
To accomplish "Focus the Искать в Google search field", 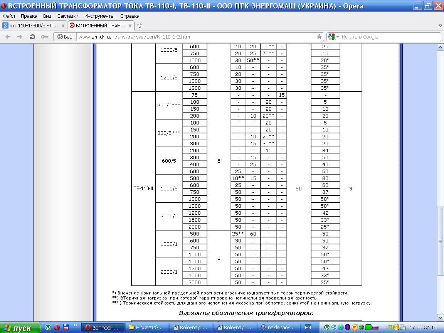I will 391,37.
